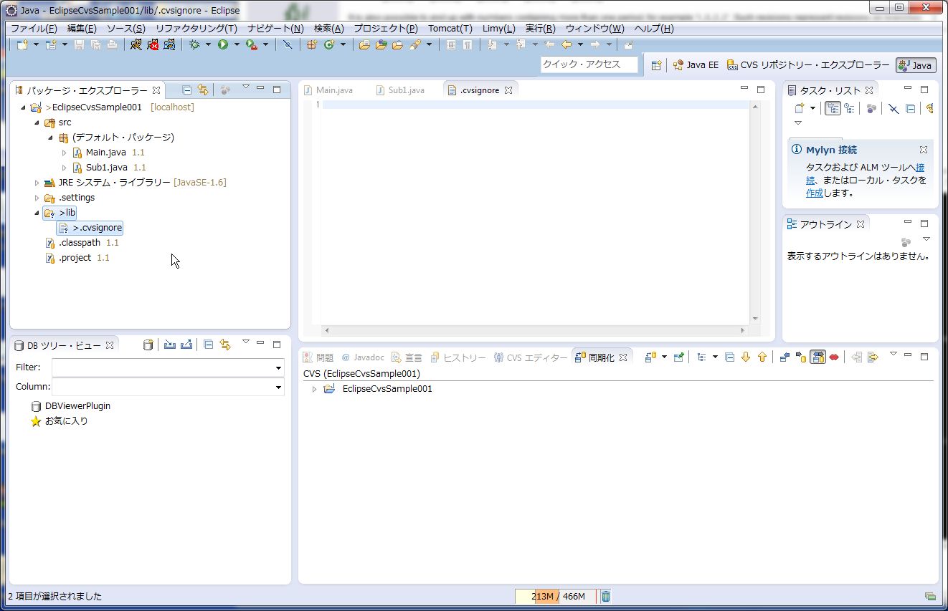Stop Tomcat using the red X cat icon
This screenshot has height=611, width=948.
pos(153,44)
